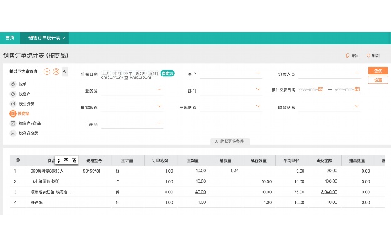
Task: Click the 执行数量 column header
Action: (258, 161)
